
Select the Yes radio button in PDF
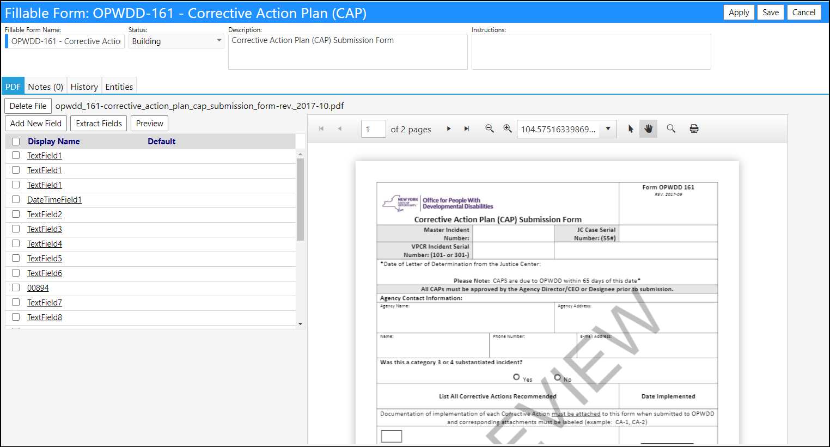(x=516, y=377)
